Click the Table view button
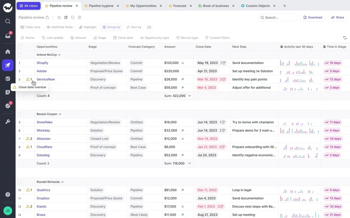 [30, 27]
